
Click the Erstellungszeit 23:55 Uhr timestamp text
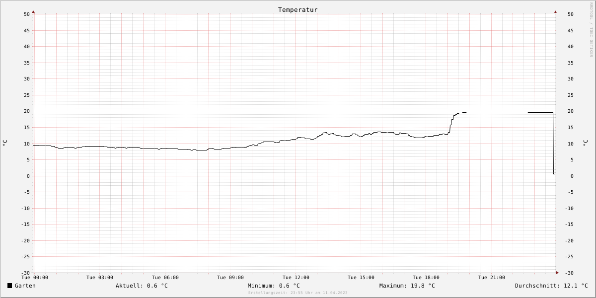pos(298,293)
